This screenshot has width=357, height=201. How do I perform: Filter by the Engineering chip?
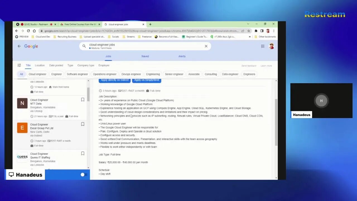[153, 74]
